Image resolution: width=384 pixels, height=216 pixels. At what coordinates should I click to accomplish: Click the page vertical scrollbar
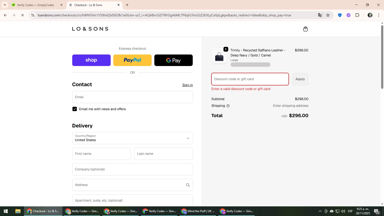tap(382, 57)
